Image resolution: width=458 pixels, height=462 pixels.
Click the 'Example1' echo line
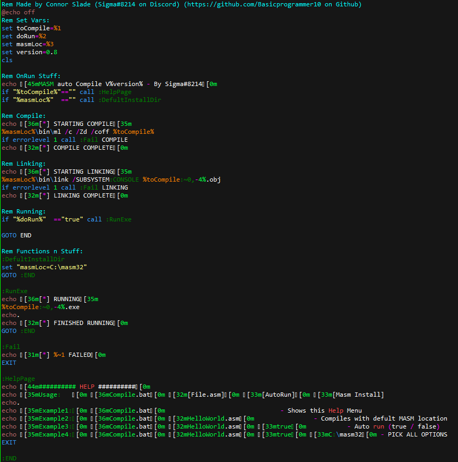pos(182,410)
